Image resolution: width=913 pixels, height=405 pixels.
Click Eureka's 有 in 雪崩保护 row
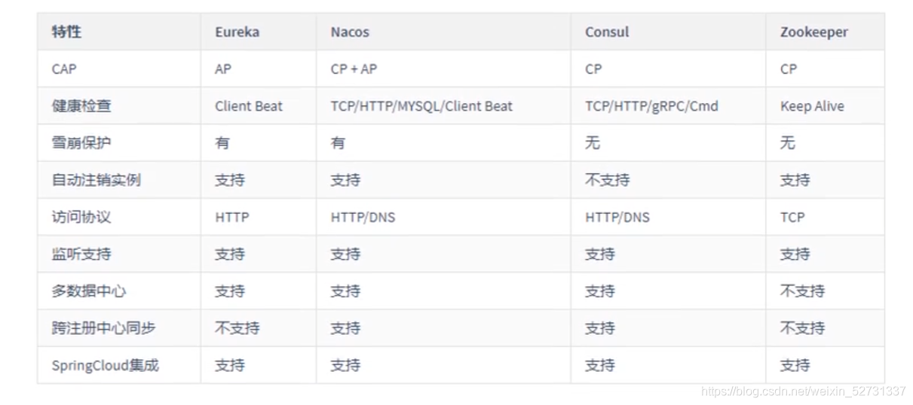(222, 143)
